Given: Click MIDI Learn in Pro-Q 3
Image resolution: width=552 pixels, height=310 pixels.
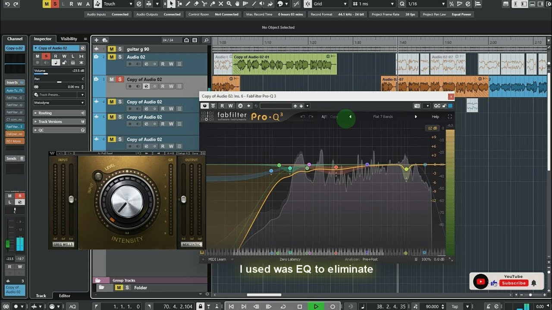Looking at the screenshot, I should pyautogui.click(x=217, y=259).
